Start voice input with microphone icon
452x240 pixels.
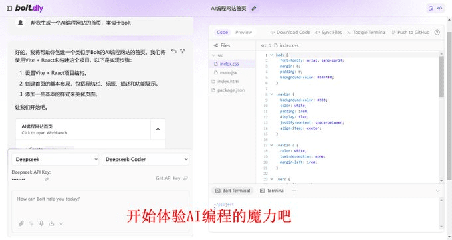(x=41, y=223)
